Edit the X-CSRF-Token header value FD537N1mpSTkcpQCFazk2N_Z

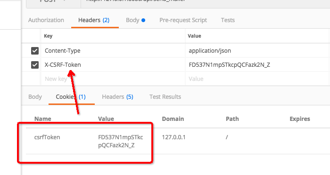[x=257, y=65]
